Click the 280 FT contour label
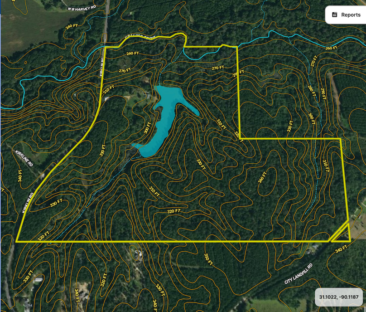 click(312, 94)
